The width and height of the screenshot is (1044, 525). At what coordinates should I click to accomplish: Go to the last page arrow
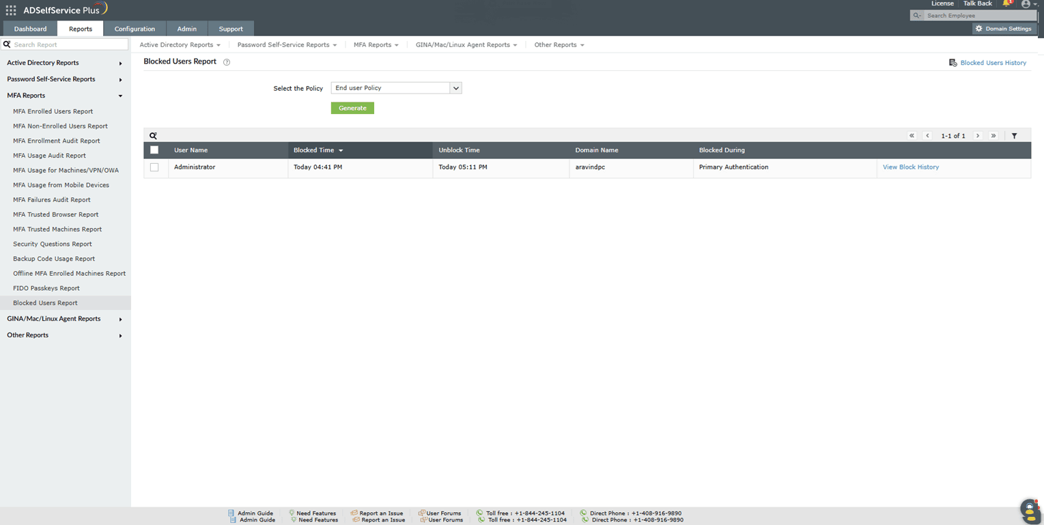coord(993,136)
